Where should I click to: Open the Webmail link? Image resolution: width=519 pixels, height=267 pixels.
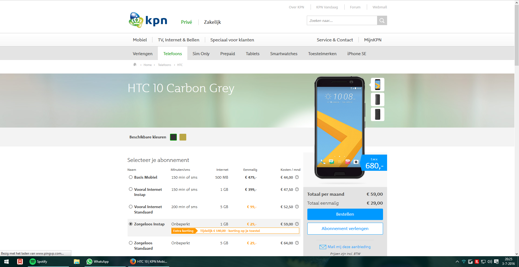coord(380,7)
